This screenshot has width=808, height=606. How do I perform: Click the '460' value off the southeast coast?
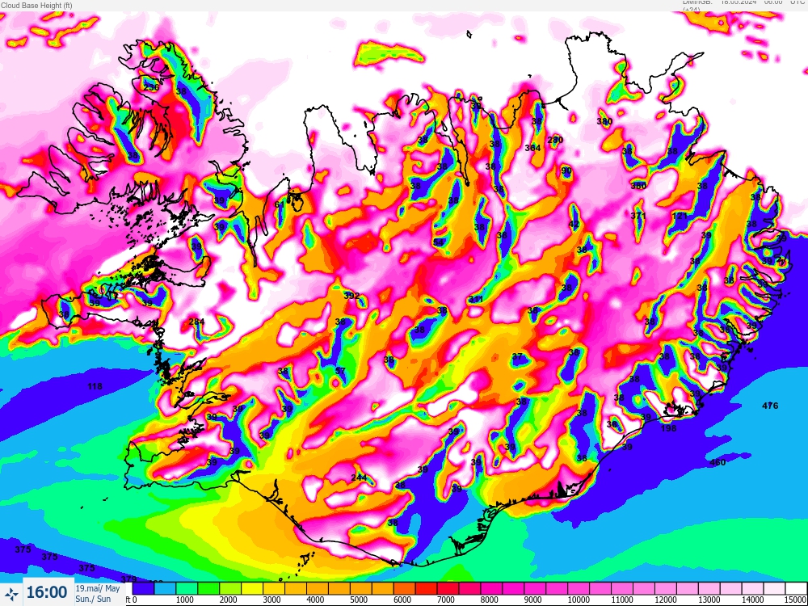[718, 462]
